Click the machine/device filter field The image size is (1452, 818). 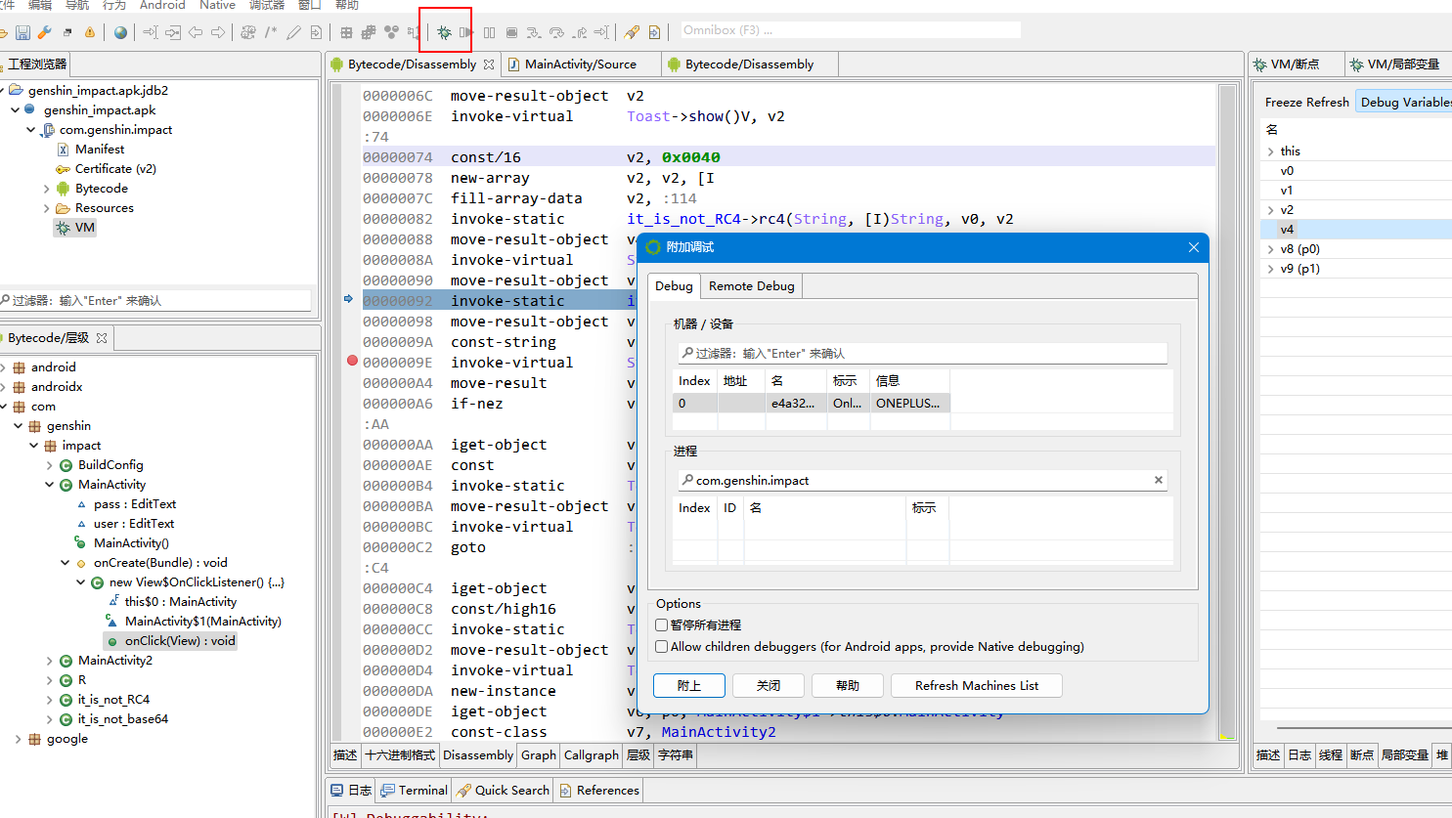[x=923, y=353]
